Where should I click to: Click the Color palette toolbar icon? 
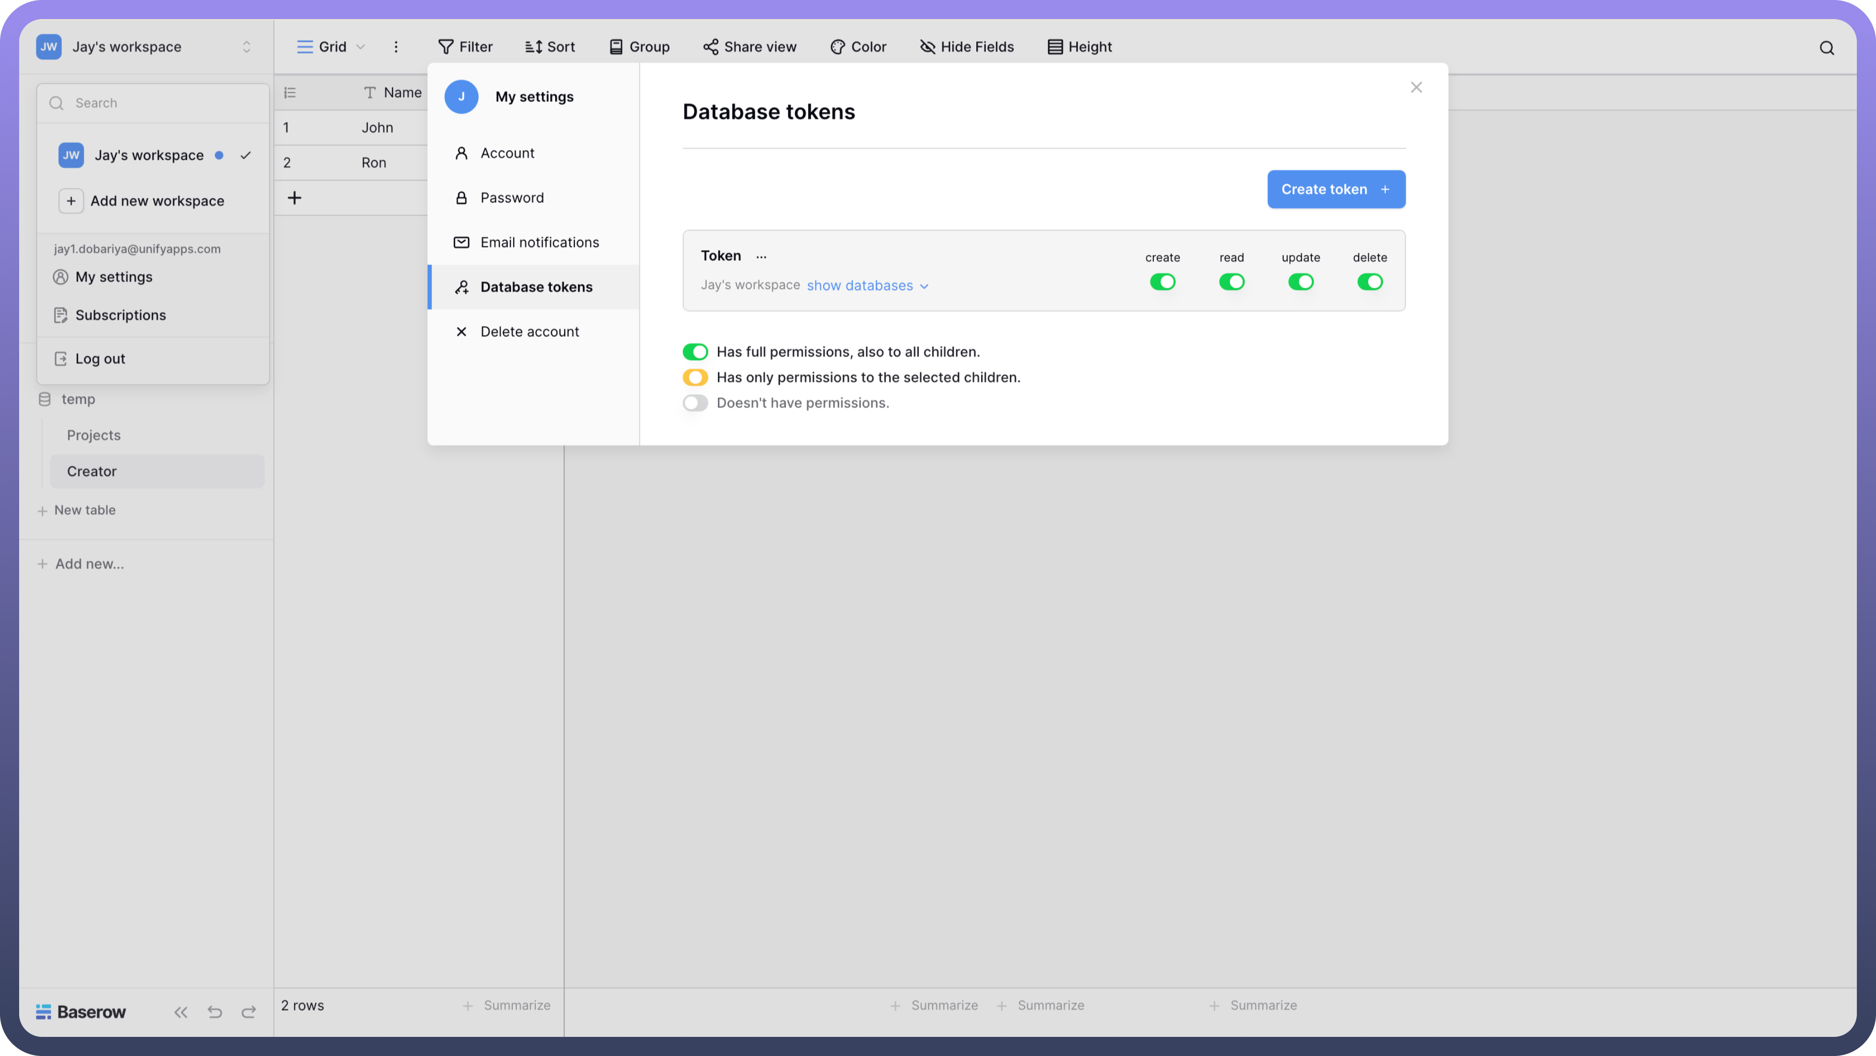837,46
